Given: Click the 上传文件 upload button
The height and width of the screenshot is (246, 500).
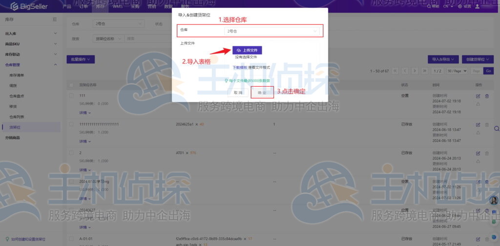Looking at the screenshot, I should (247, 50).
